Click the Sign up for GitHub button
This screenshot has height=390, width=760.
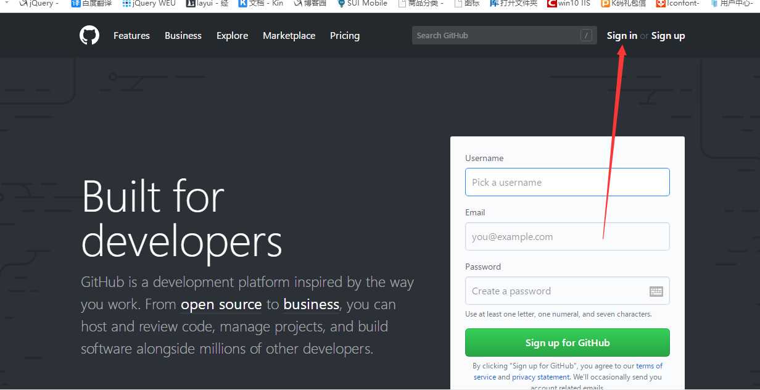[x=568, y=342]
